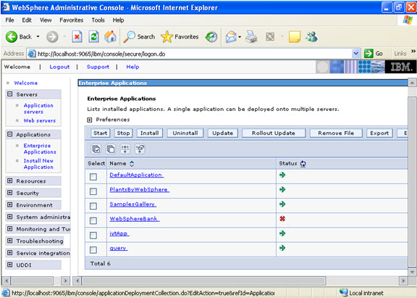This screenshot has width=417, height=298.
Task: Click the yellow Discuss note icon
Action: click(295, 37)
